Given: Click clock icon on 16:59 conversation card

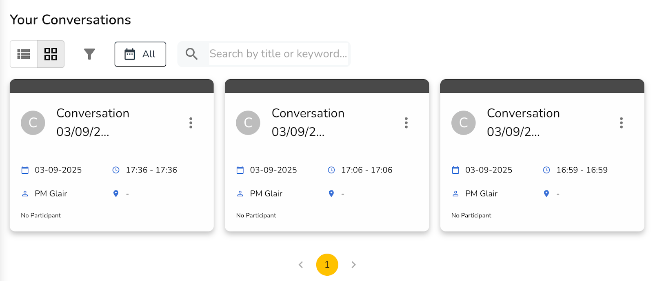Looking at the screenshot, I should 546,170.
